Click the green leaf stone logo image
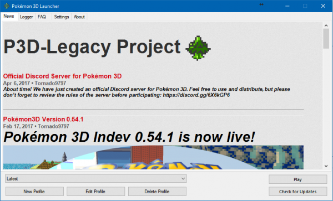333x201 pixels. 198,48
